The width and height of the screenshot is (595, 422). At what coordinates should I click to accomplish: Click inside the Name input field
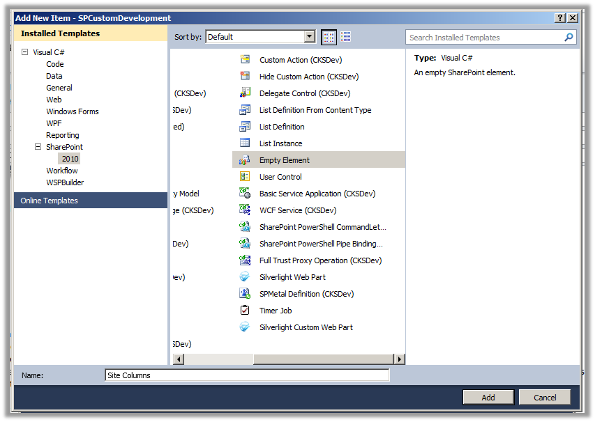point(244,375)
